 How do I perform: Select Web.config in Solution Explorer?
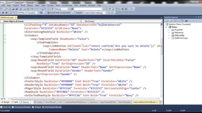click(x=179, y=35)
